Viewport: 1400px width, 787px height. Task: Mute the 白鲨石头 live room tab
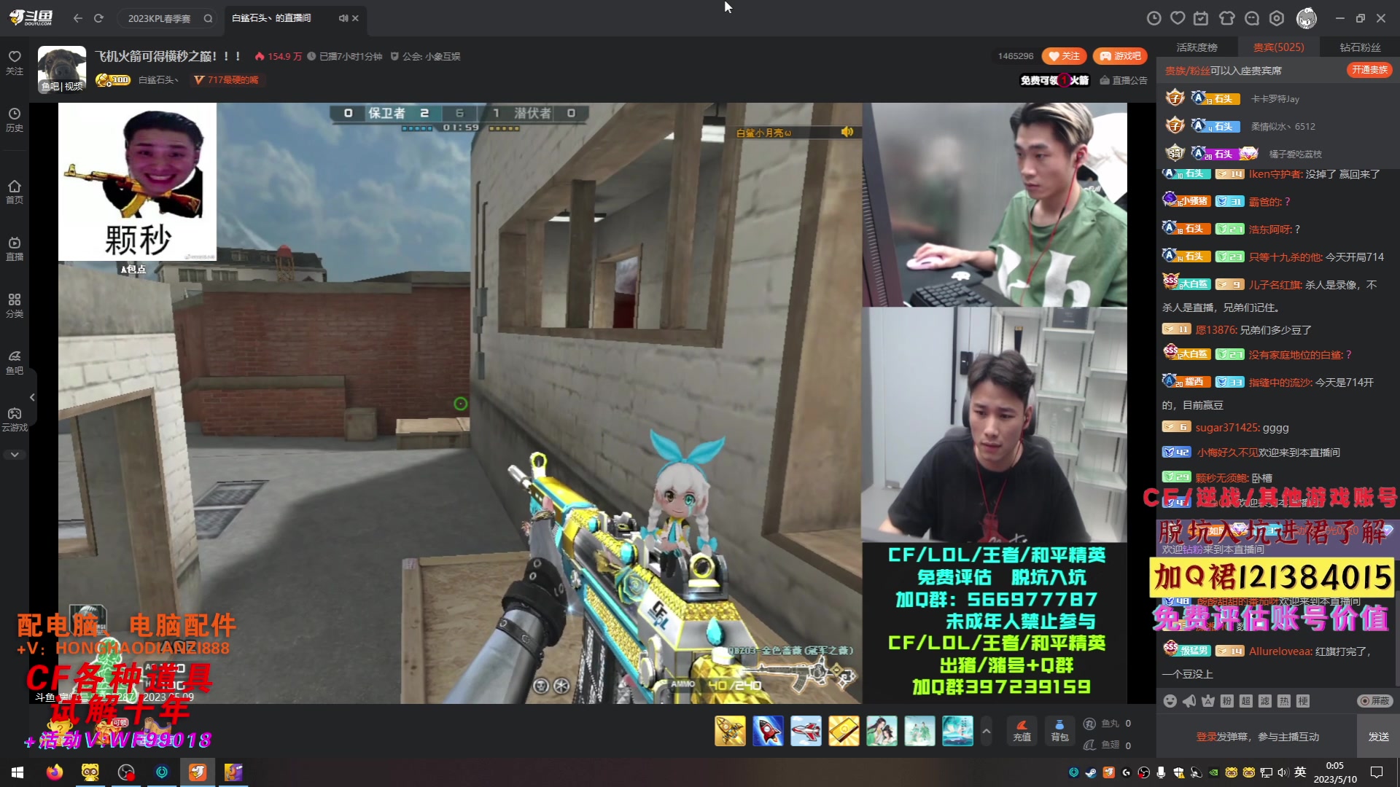pos(343,18)
